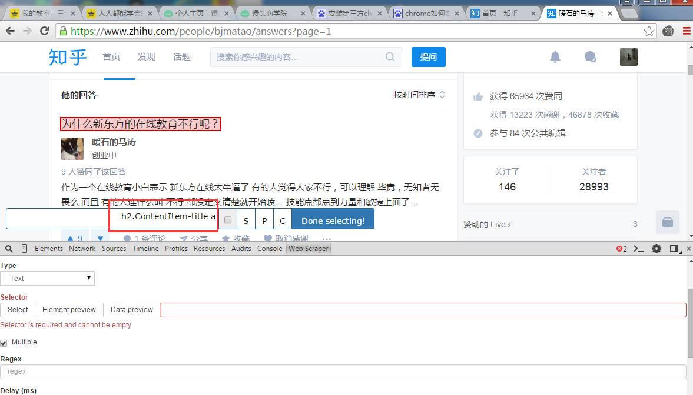This screenshot has height=395, width=693.
Task: Click the 关注者 28993 count
Action: (x=593, y=180)
